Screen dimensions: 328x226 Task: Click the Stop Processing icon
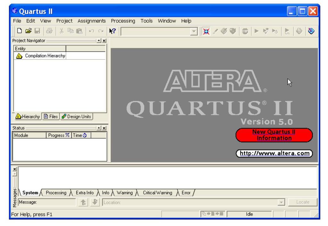pyautogui.click(x=245, y=31)
